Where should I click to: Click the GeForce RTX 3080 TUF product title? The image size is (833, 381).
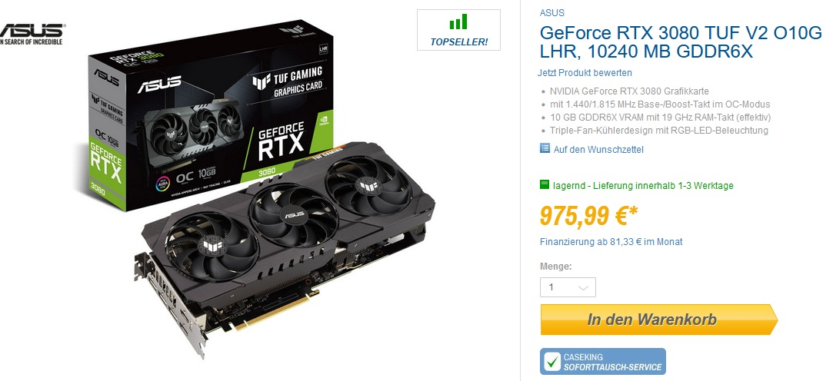tap(681, 42)
